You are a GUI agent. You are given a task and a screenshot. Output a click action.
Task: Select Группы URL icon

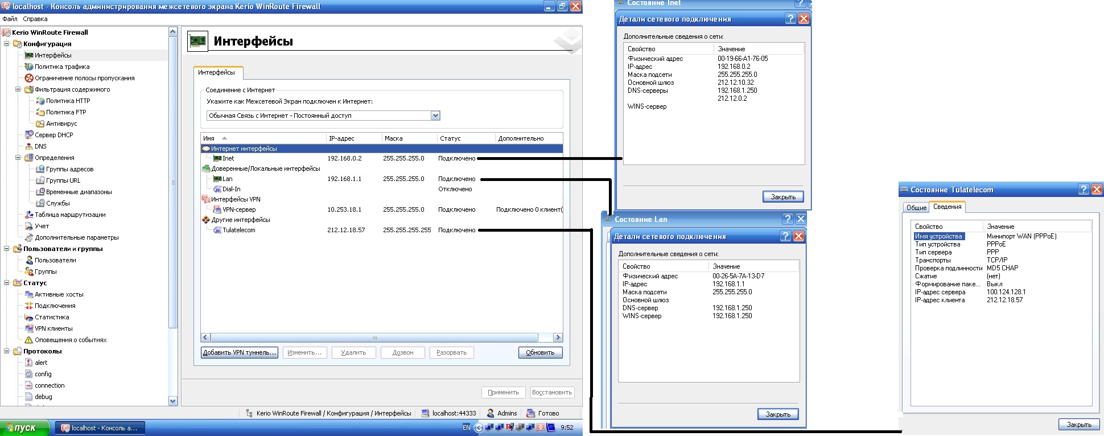40,180
